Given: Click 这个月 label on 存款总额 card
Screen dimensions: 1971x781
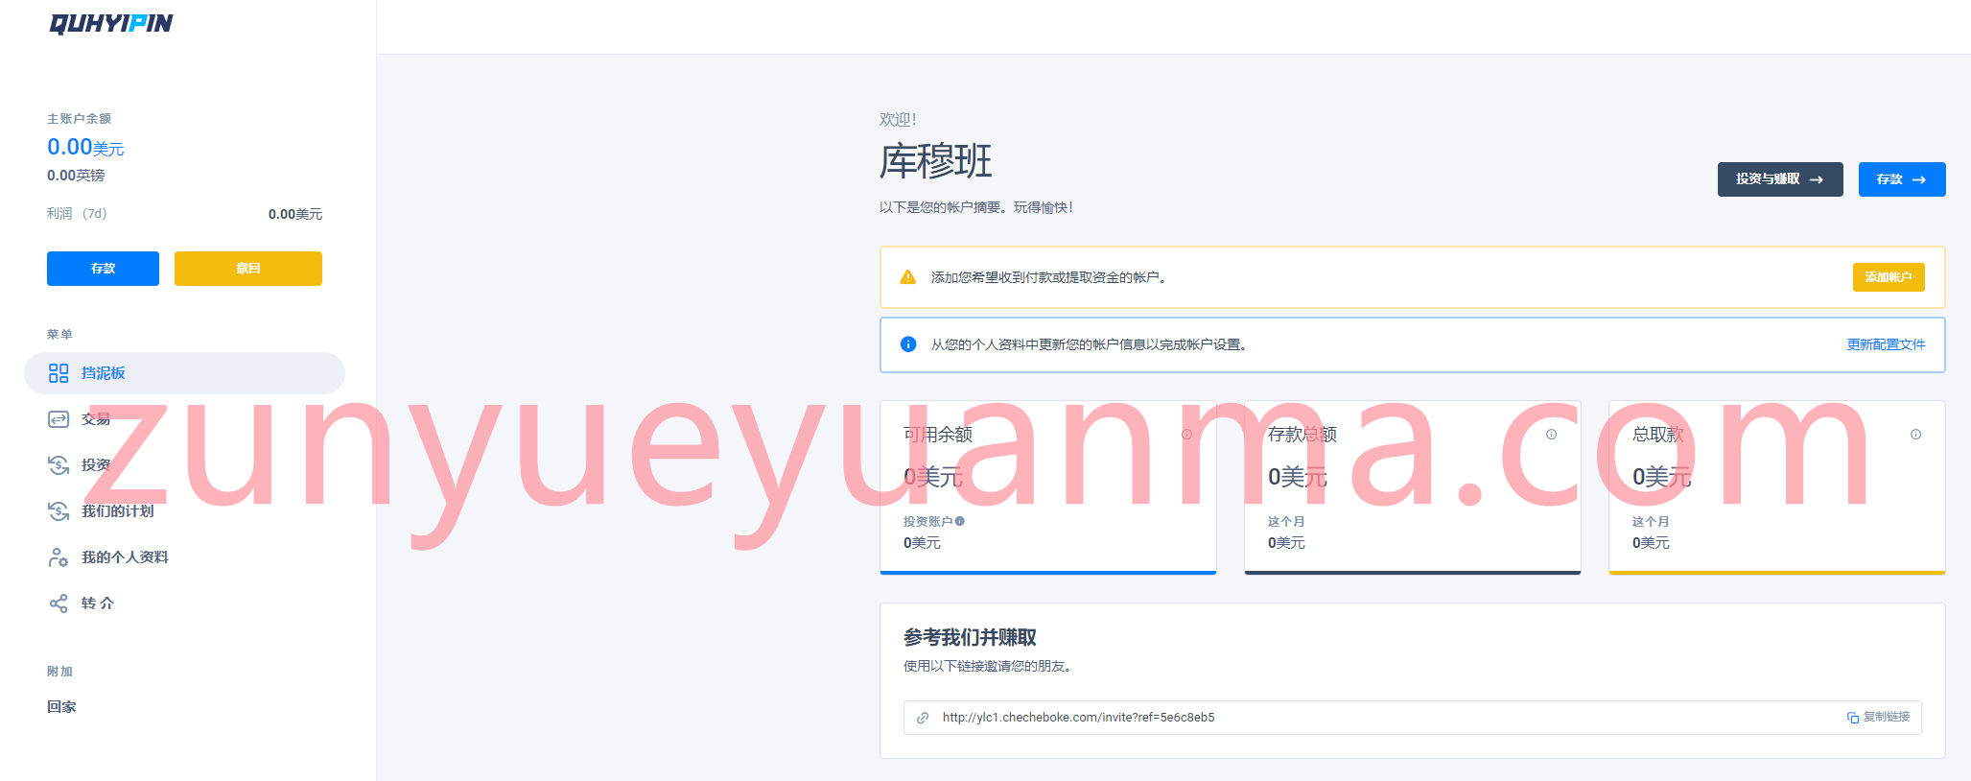Looking at the screenshot, I should click(1286, 522).
